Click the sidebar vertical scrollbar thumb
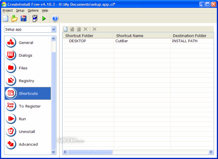Screen dimensions: 218x159 (53, 101)
